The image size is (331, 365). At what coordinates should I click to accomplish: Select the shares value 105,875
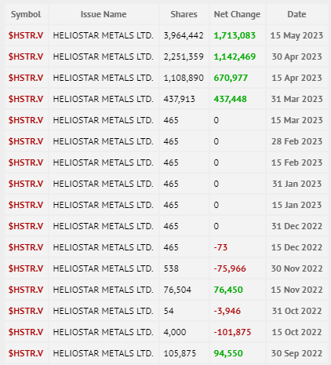[x=180, y=353]
